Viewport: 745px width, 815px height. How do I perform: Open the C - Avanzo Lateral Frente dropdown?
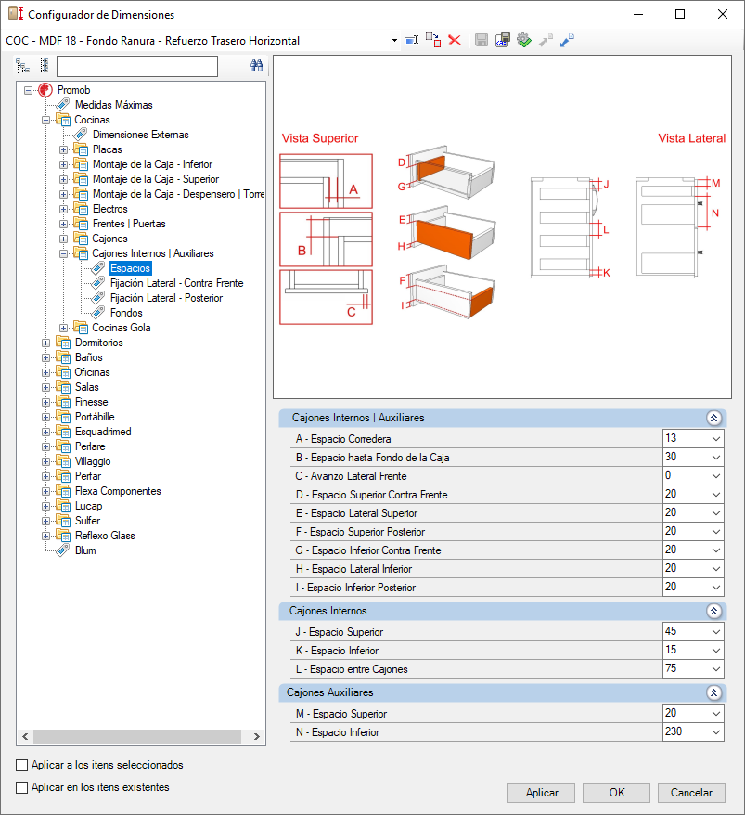(716, 476)
